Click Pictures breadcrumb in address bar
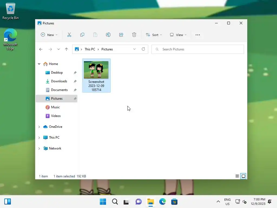 (x=107, y=49)
